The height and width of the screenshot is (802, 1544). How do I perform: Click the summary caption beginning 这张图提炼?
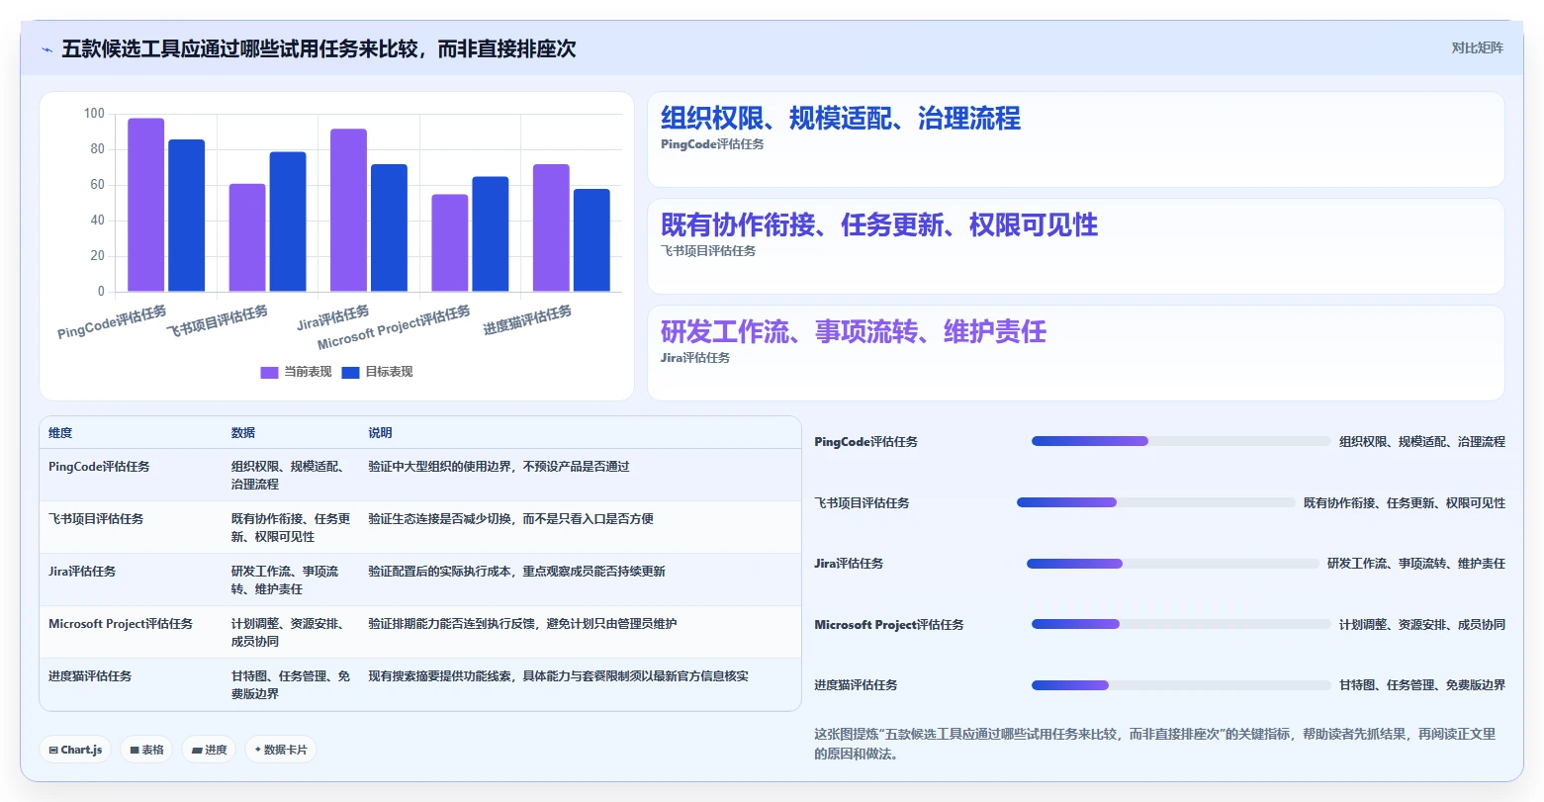pos(1155,744)
